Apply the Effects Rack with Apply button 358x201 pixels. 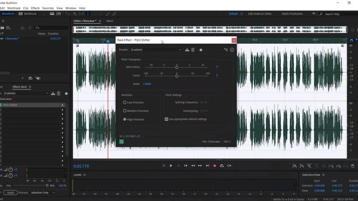10,193
